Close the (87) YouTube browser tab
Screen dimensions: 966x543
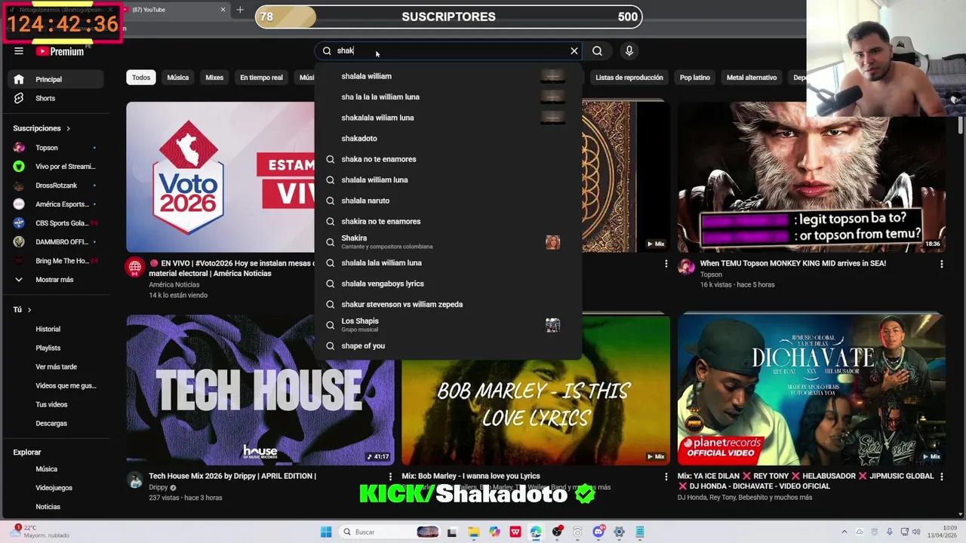pos(223,10)
